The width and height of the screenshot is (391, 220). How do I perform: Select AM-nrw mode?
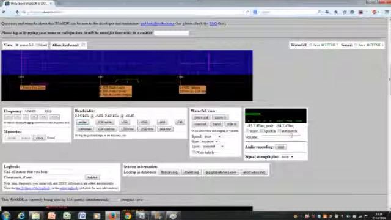(166, 129)
